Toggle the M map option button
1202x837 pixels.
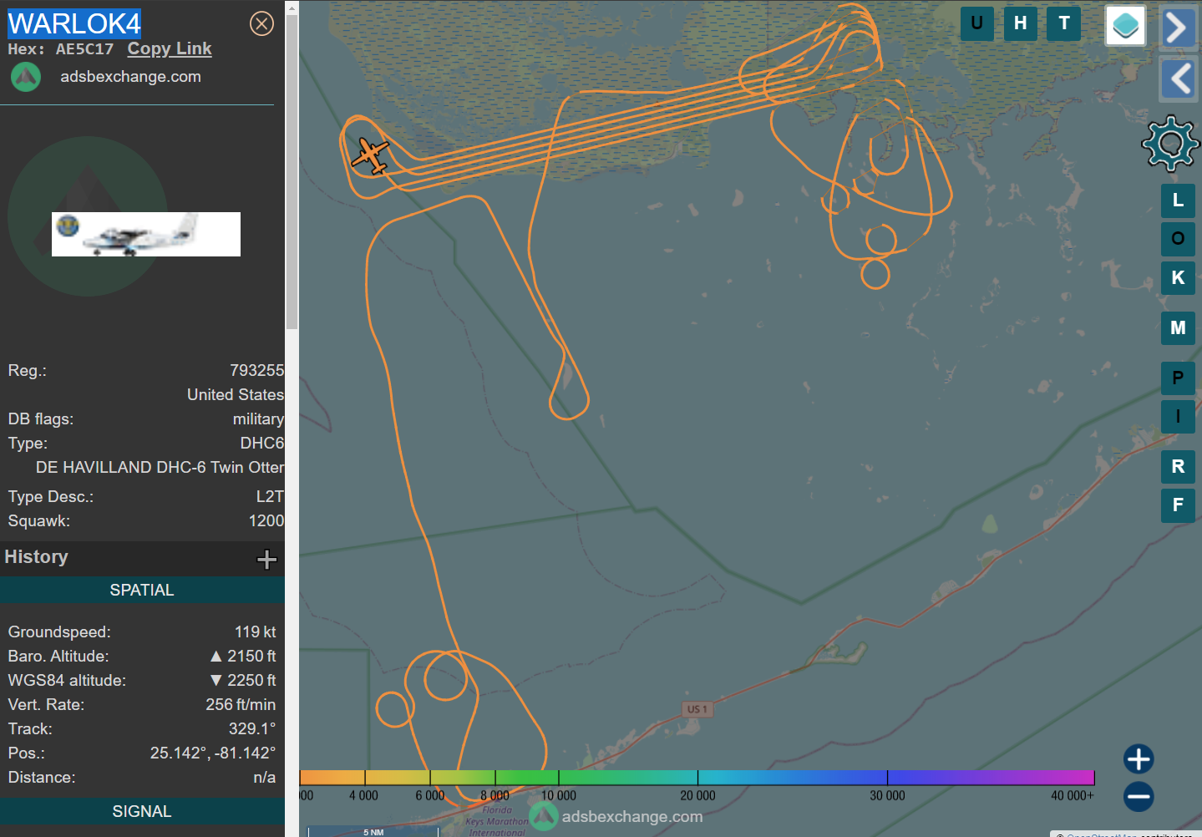coord(1178,328)
